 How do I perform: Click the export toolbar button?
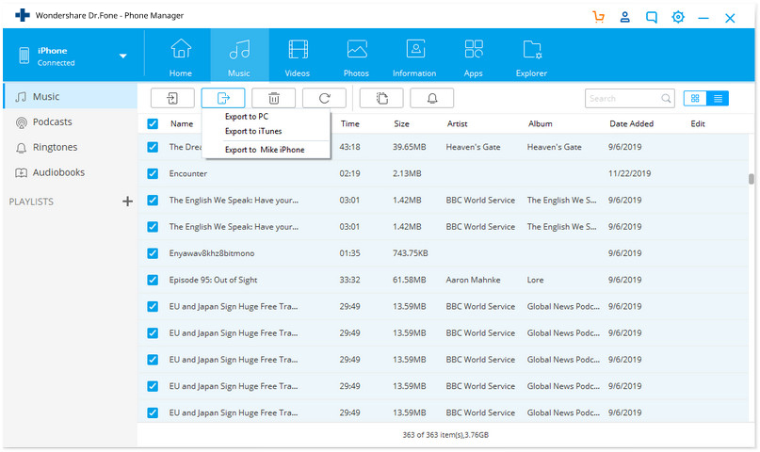tap(223, 98)
